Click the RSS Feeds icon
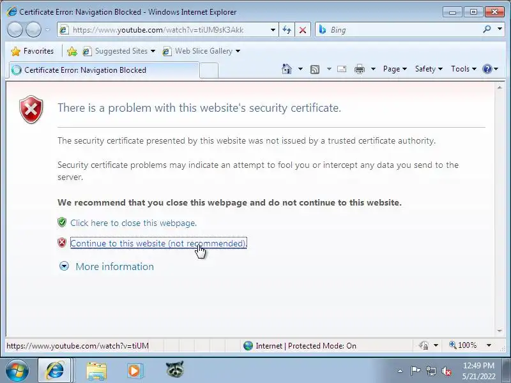Image resolution: width=511 pixels, height=383 pixels. point(315,69)
